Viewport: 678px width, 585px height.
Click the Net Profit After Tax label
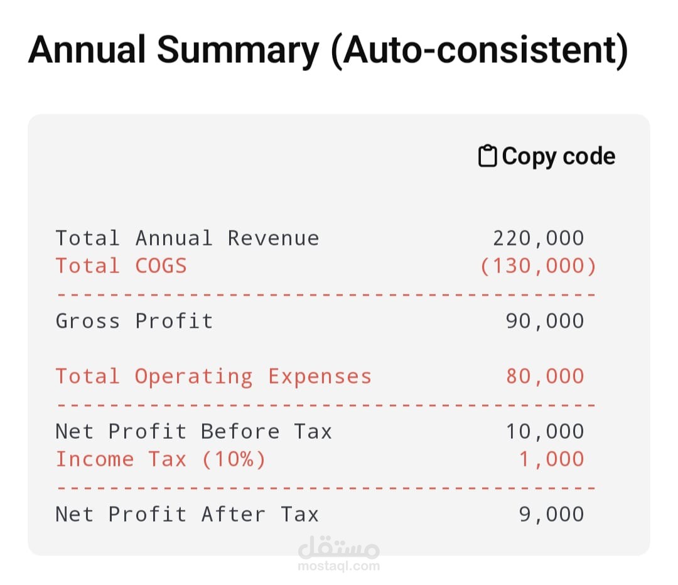tap(187, 515)
